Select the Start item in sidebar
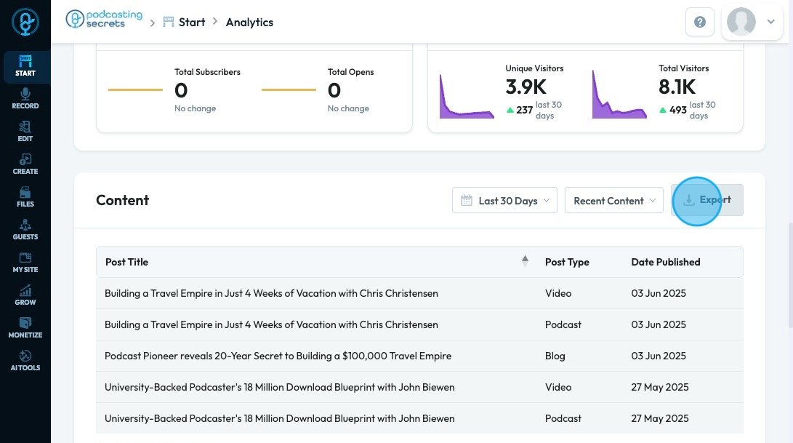Viewport: 793px width, 443px height. [25, 65]
